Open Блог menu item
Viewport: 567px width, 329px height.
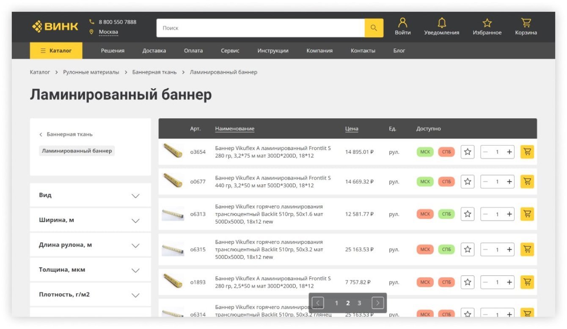[399, 51]
